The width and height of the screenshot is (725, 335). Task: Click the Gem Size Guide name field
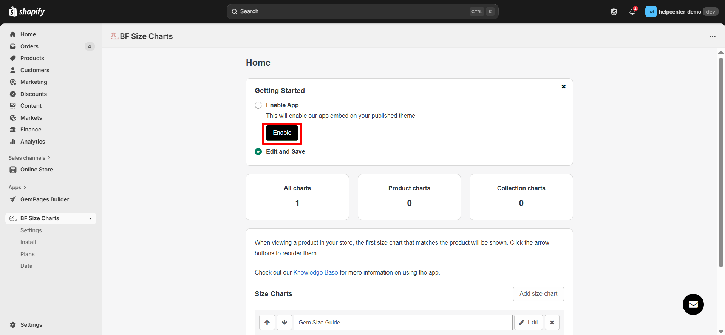click(403, 323)
